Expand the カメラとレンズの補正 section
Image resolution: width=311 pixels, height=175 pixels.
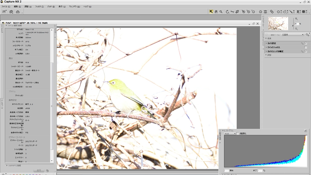[x=266, y=51]
